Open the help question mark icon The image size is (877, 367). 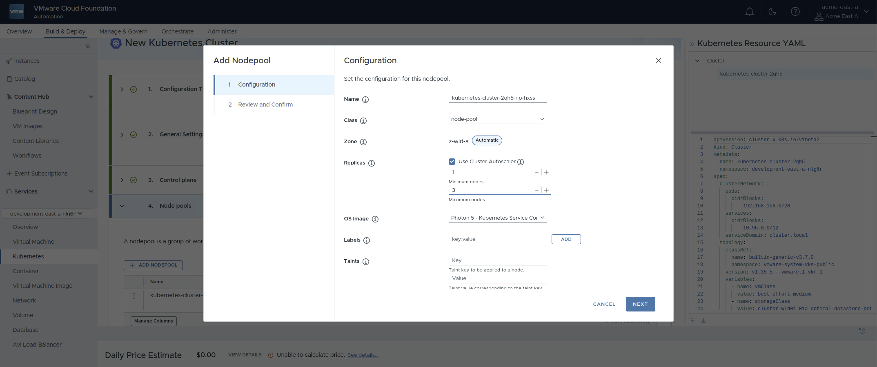795,12
